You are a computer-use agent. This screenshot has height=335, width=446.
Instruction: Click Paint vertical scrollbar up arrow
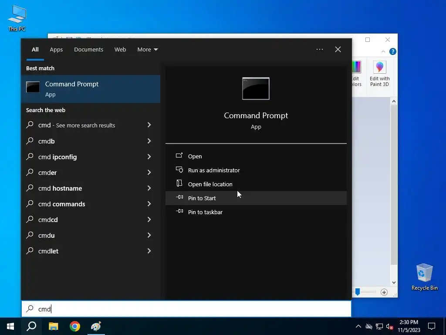pyautogui.click(x=394, y=101)
